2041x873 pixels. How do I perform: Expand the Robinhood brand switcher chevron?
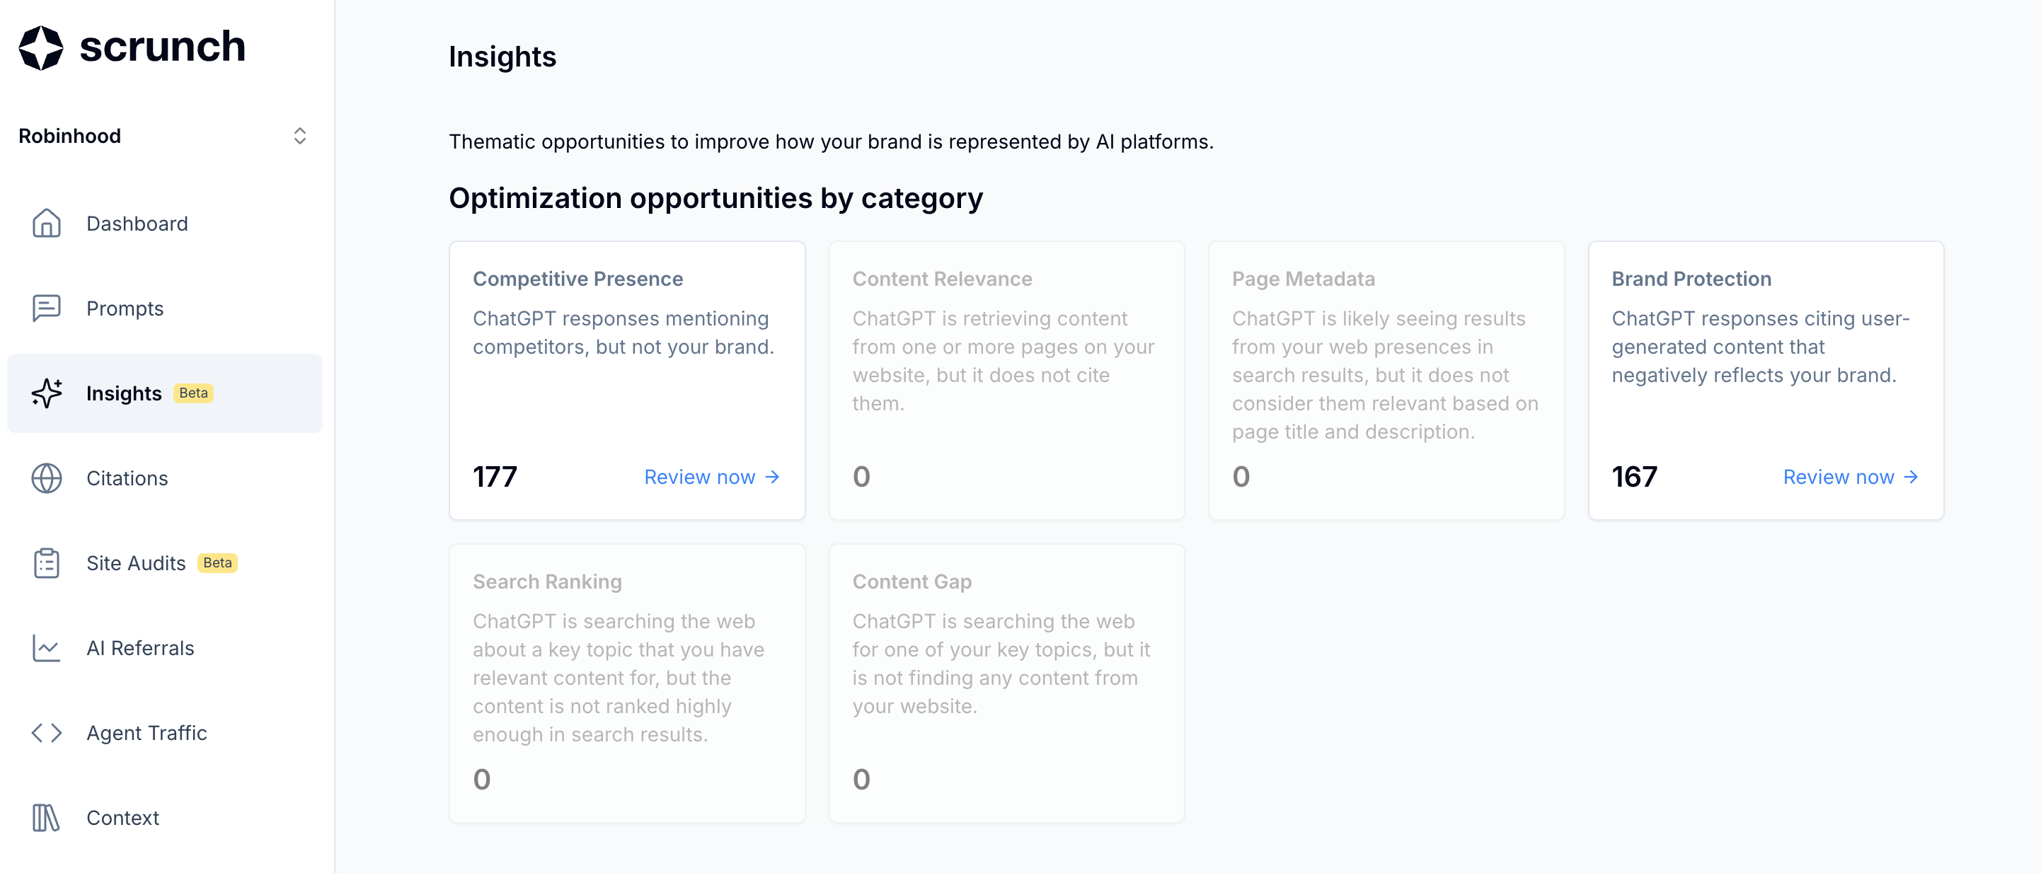coord(299,137)
